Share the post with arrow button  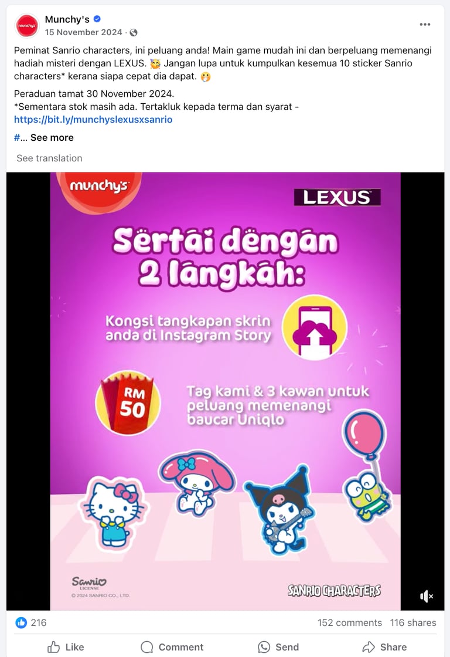pyautogui.click(x=385, y=647)
